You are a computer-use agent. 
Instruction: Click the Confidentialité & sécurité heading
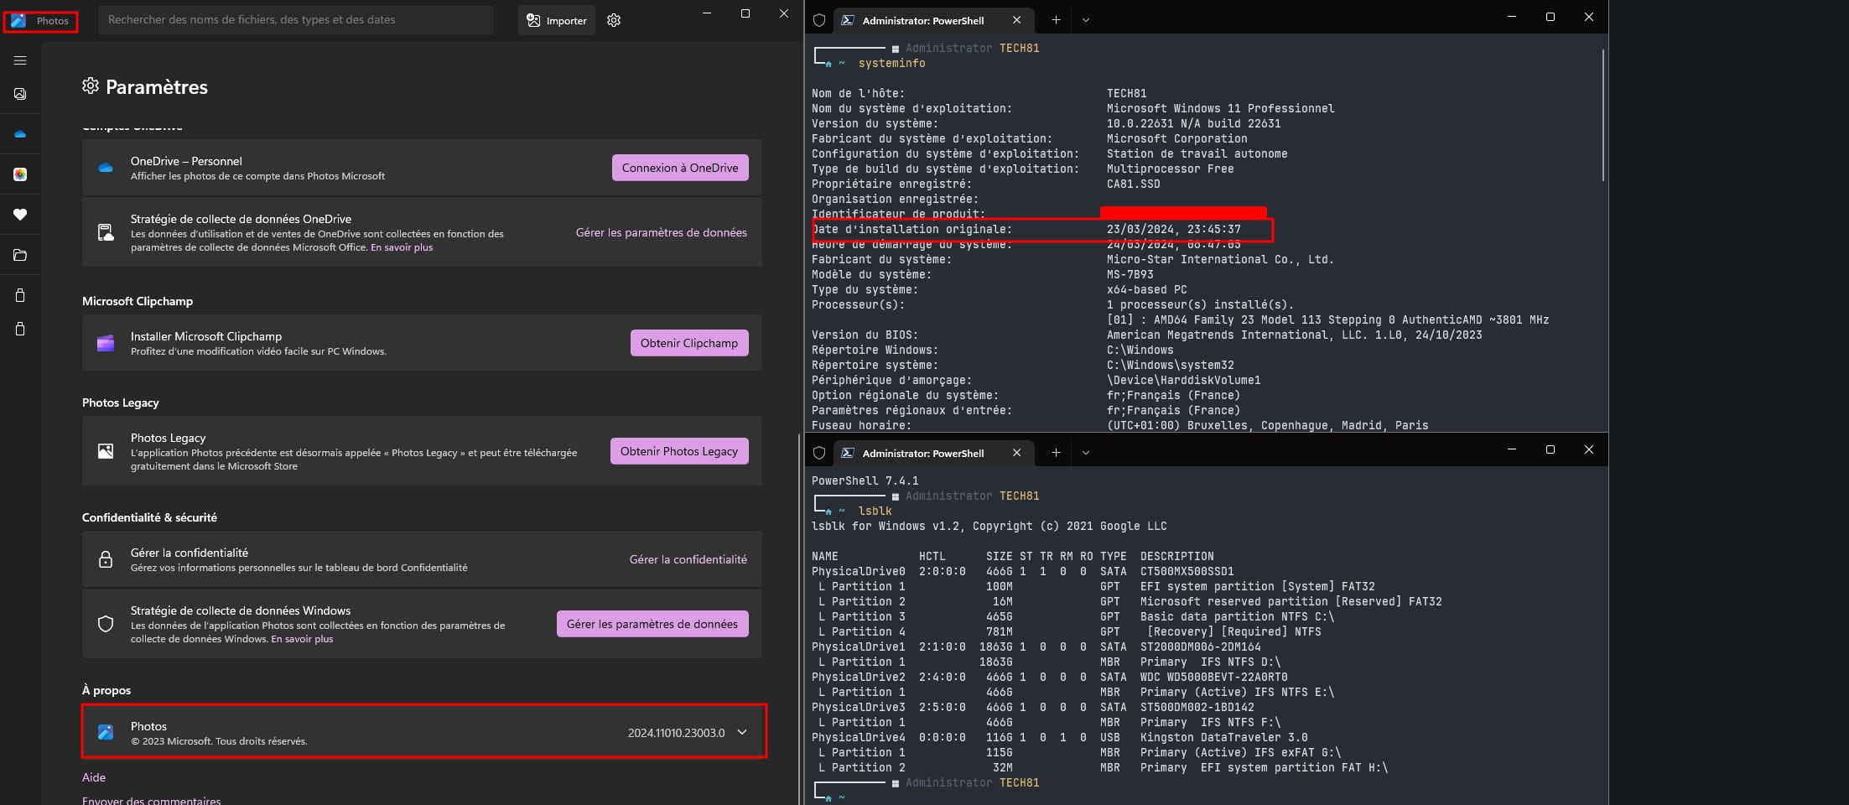[149, 517]
